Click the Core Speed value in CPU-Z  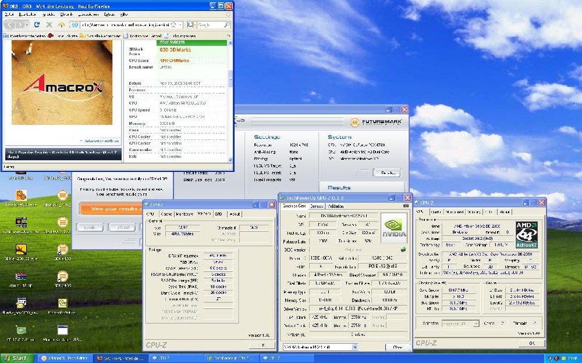(x=457, y=290)
